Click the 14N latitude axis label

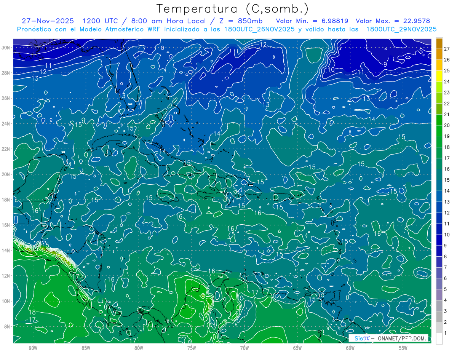(6, 250)
